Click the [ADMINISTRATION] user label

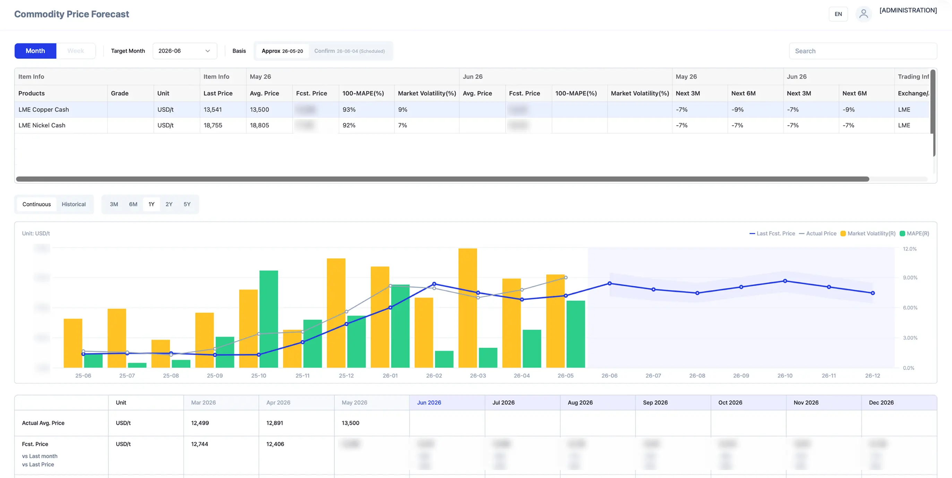[x=908, y=10]
